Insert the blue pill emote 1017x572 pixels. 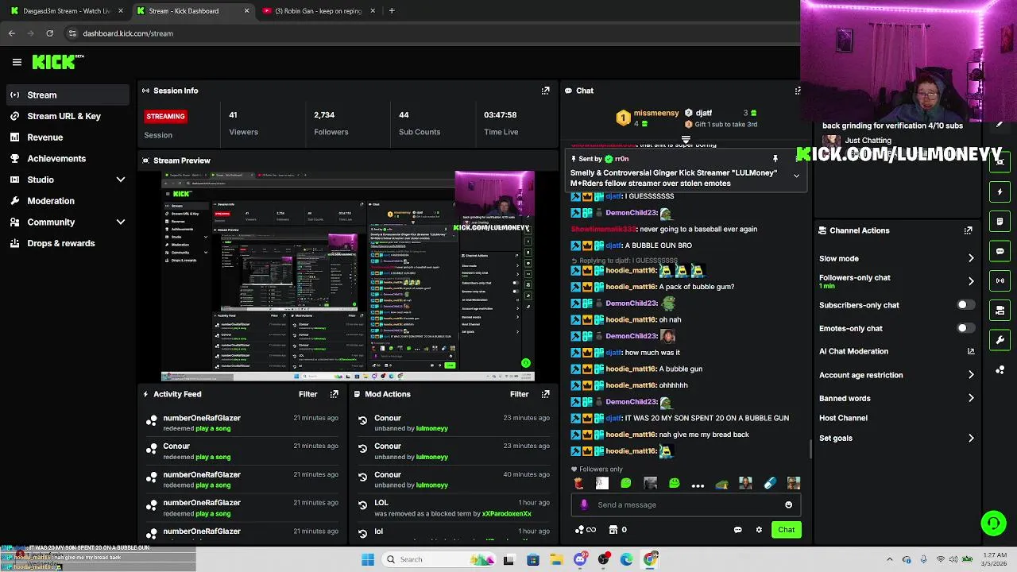coord(769,483)
